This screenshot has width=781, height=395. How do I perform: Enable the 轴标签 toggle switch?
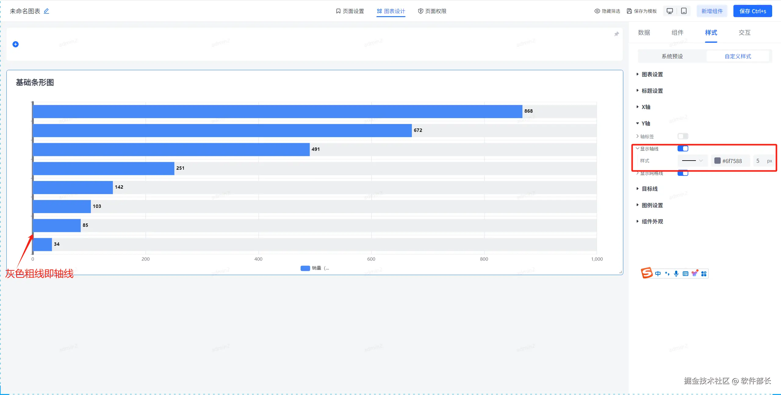pyautogui.click(x=683, y=136)
